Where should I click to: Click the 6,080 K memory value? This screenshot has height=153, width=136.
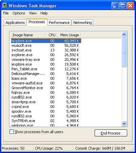click(73, 92)
